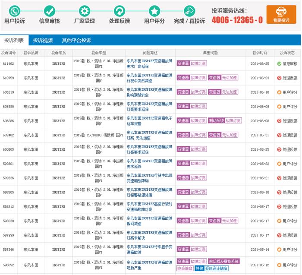The height and width of the screenshot is (275, 302).
Task: Click the 处理反馈 refresh step icon
Action: point(120,11)
